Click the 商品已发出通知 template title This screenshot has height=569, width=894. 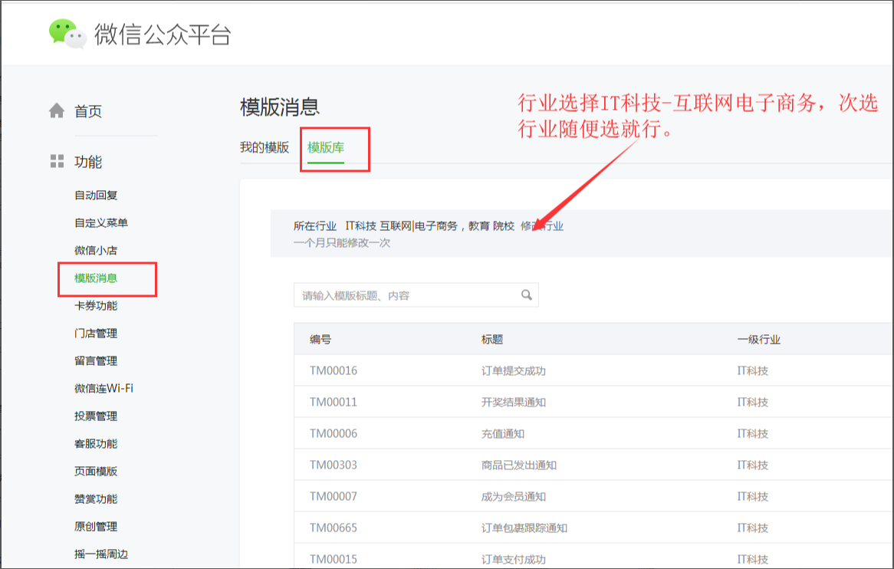[x=519, y=465]
